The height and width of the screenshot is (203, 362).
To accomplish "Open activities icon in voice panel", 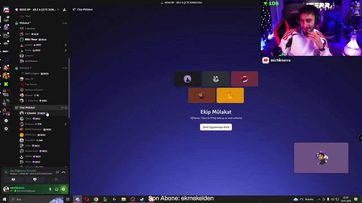I will [x=56, y=180].
